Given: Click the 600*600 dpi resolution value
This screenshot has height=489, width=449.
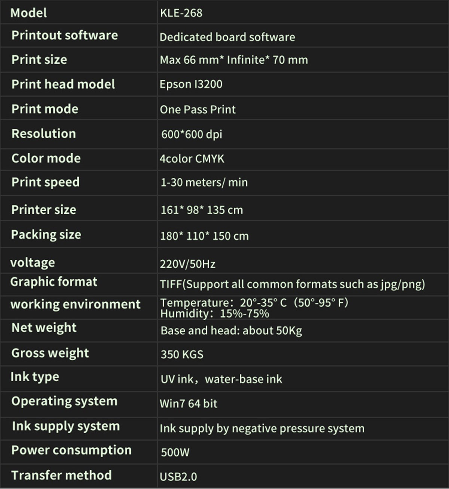Looking at the screenshot, I should (192, 134).
